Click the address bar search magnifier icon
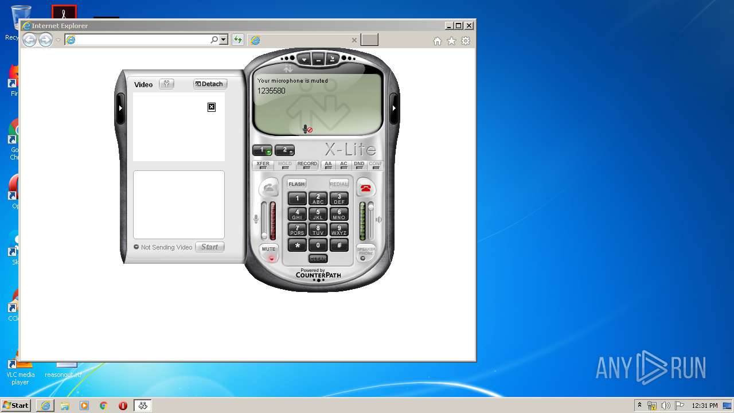This screenshot has width=734, height=413. click(x=214, y=40)
